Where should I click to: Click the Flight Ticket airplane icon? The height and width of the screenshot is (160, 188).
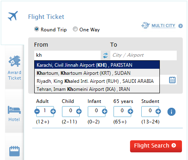[x=13, y=16]
